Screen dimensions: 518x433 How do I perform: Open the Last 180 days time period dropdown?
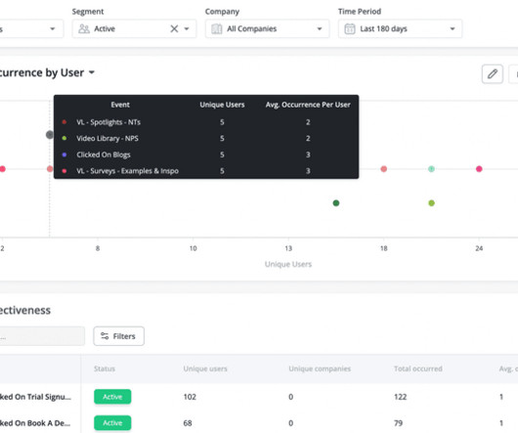(x=400, y=28)
